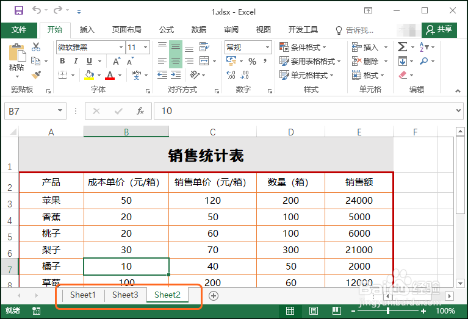Select Sheet3 worksheet tab
Screen dimensions: 468x319
(125, 295)
